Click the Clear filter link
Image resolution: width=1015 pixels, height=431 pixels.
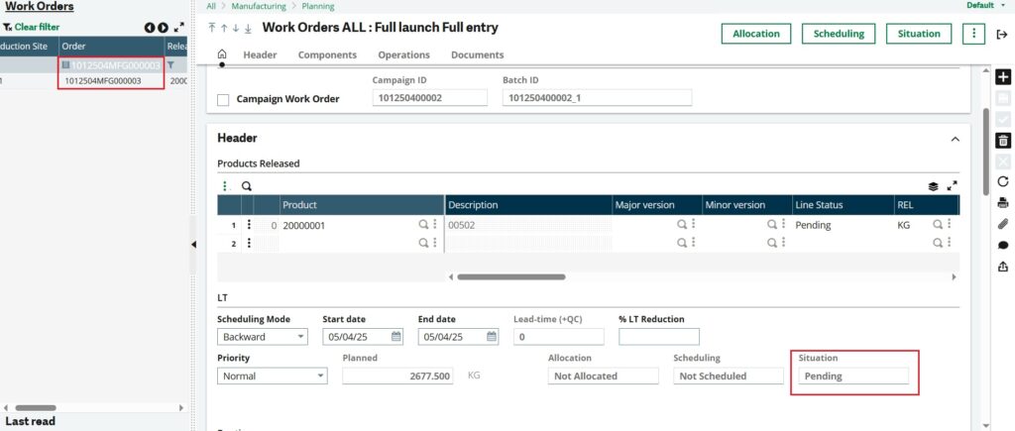point(37,27)
